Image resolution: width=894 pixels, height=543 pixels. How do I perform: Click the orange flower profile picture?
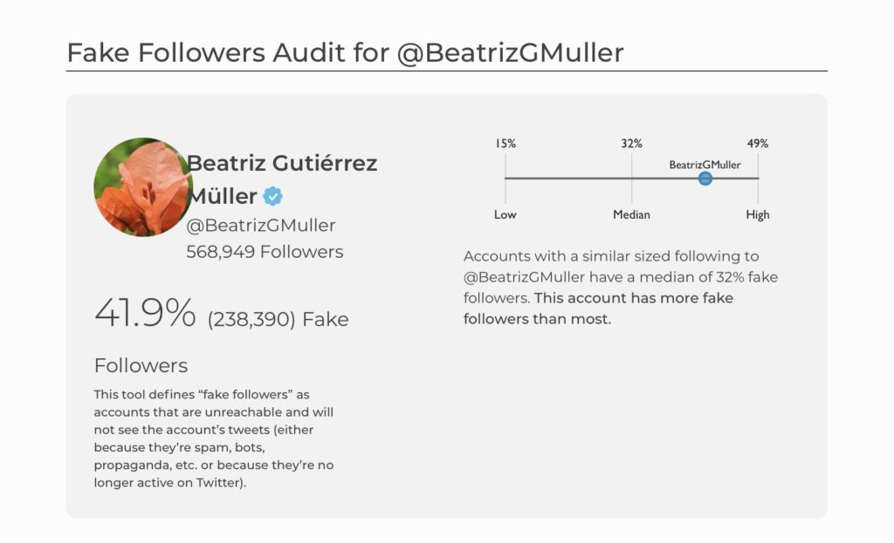pos(143,187)
